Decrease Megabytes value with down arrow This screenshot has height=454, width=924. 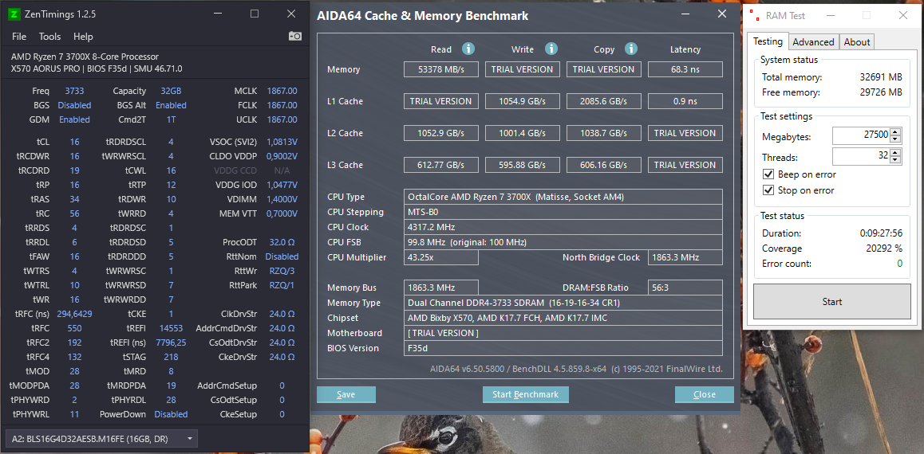coord(895,139)
